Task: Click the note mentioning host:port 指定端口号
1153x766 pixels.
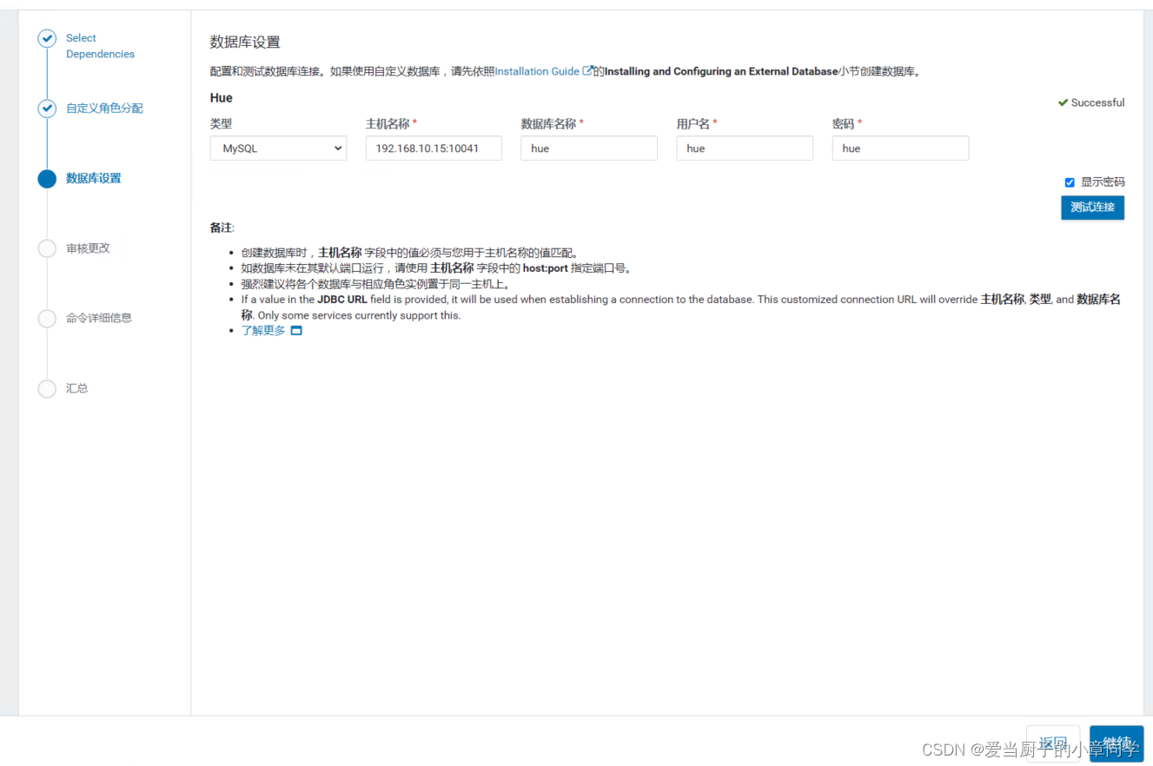Action: click(436, 268)
